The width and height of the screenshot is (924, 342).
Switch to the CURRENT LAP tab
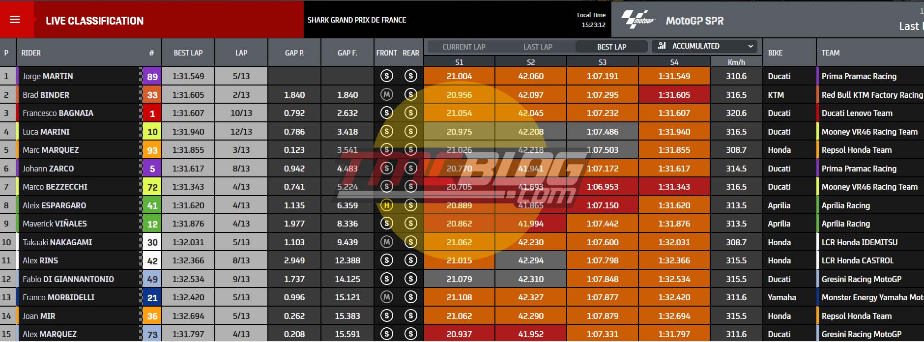click(463, 47)
